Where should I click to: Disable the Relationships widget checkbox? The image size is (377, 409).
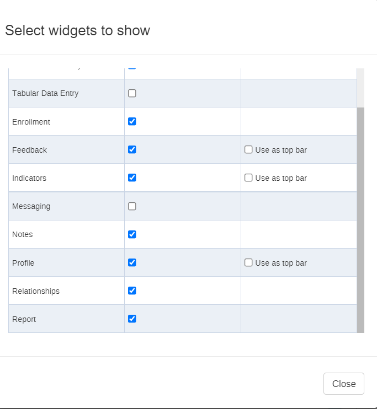coord(132,290)
